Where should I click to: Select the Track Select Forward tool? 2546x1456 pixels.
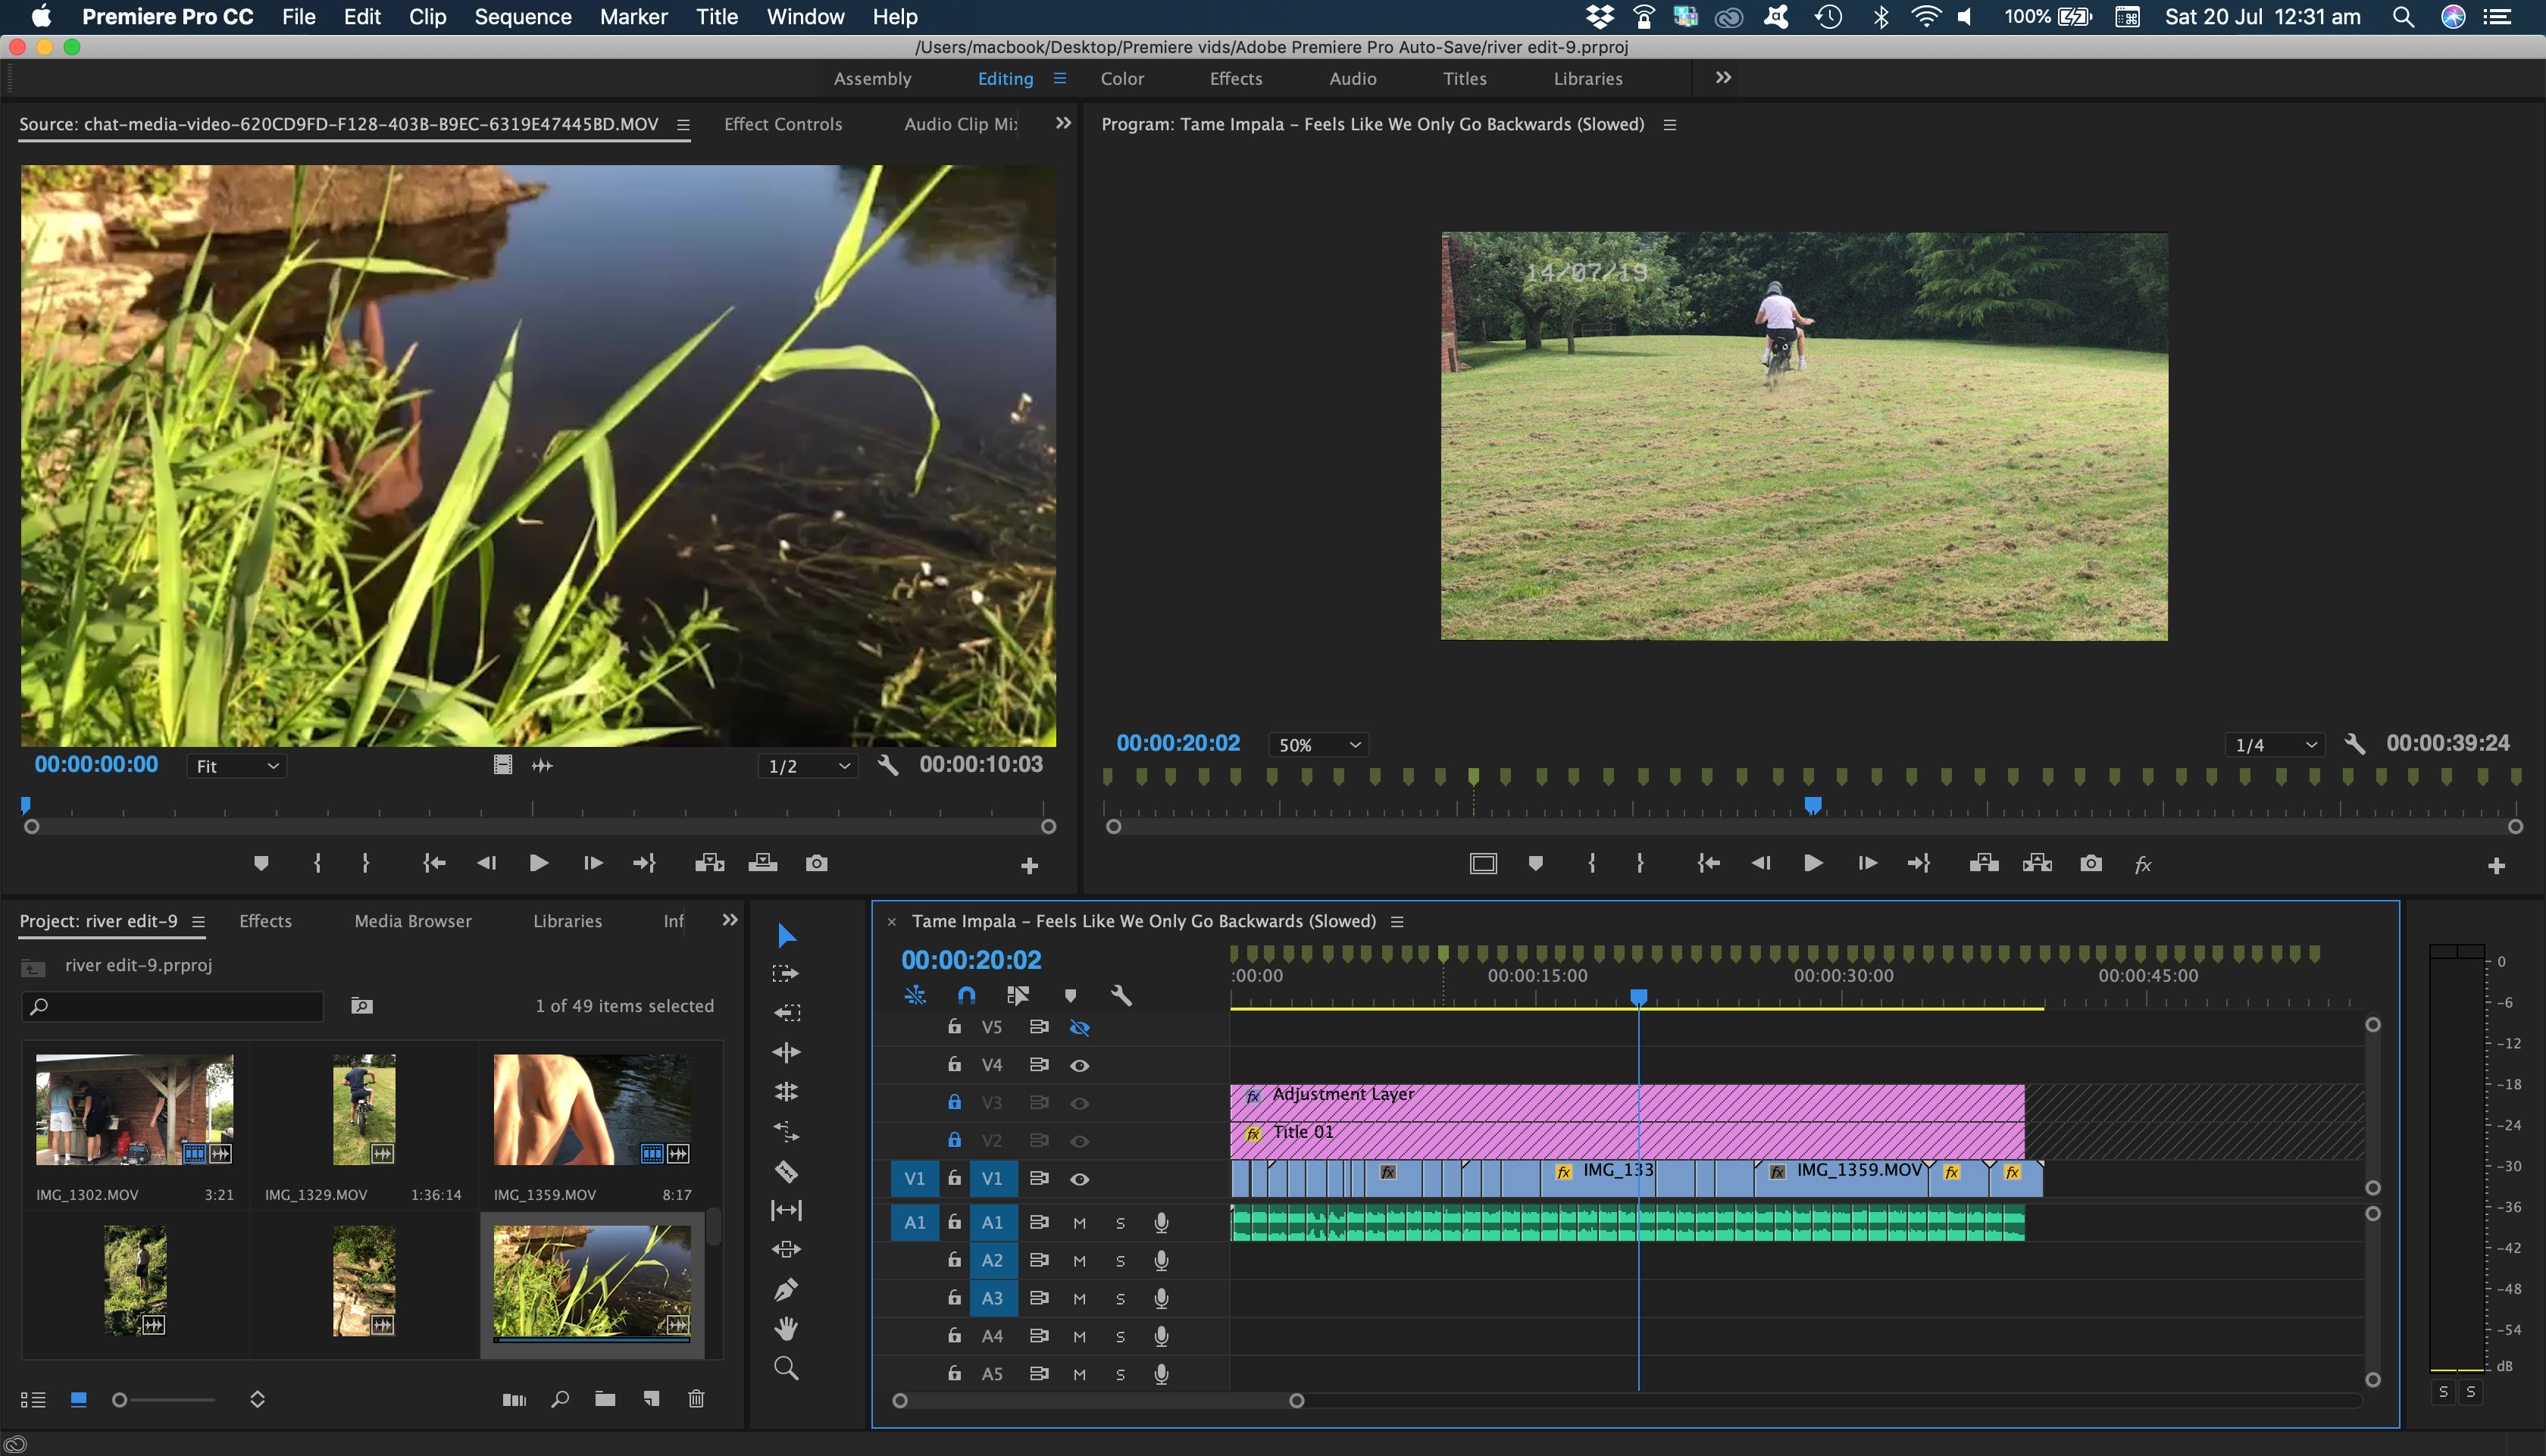(786, 973)
